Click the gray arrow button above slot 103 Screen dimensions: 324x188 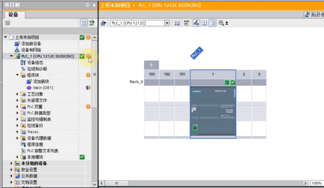[x=151, y=65]
